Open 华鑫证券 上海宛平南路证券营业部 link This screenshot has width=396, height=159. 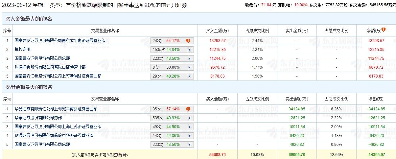click(56, 109)
